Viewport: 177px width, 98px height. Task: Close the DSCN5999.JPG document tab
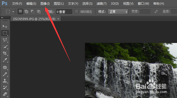click(x=58, y=19)
